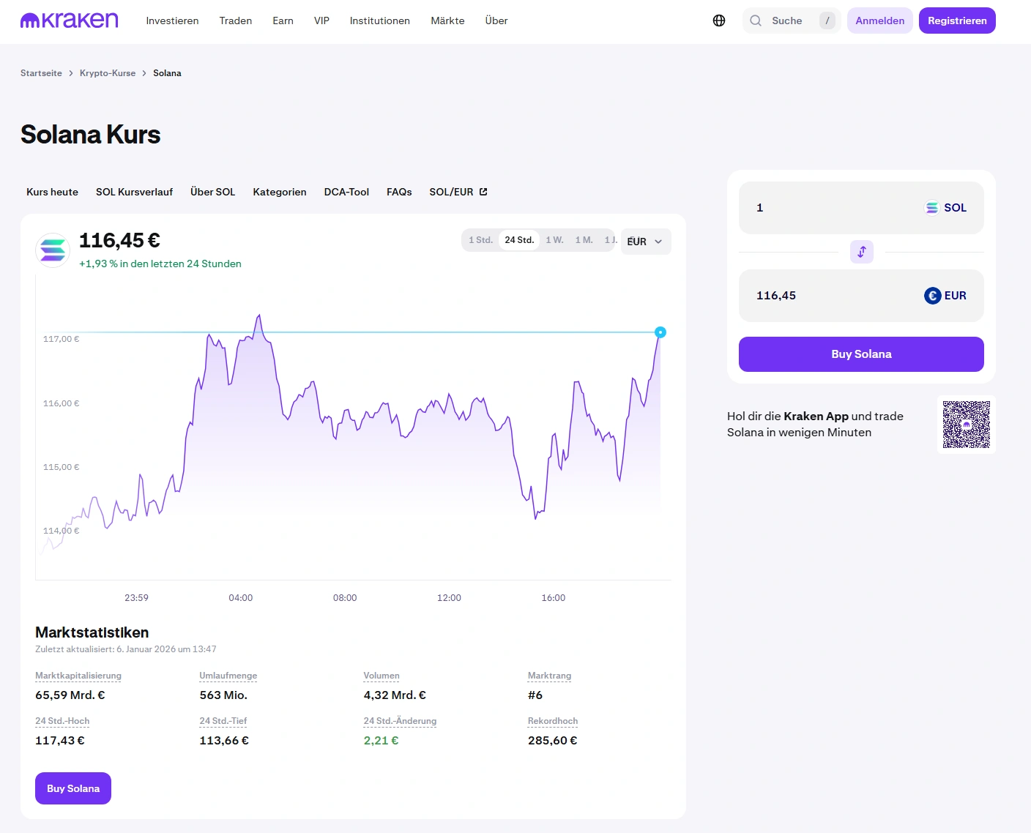Click the 113,66 € daily low value
The width and height of the screenshot is (1031, 833).
point(224,741)
